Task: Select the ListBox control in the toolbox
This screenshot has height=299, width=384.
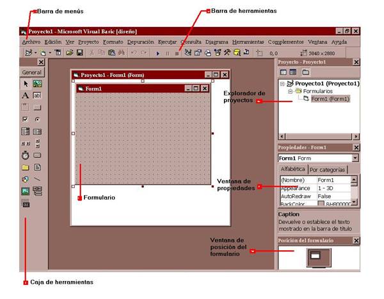Action: [37, 132]
